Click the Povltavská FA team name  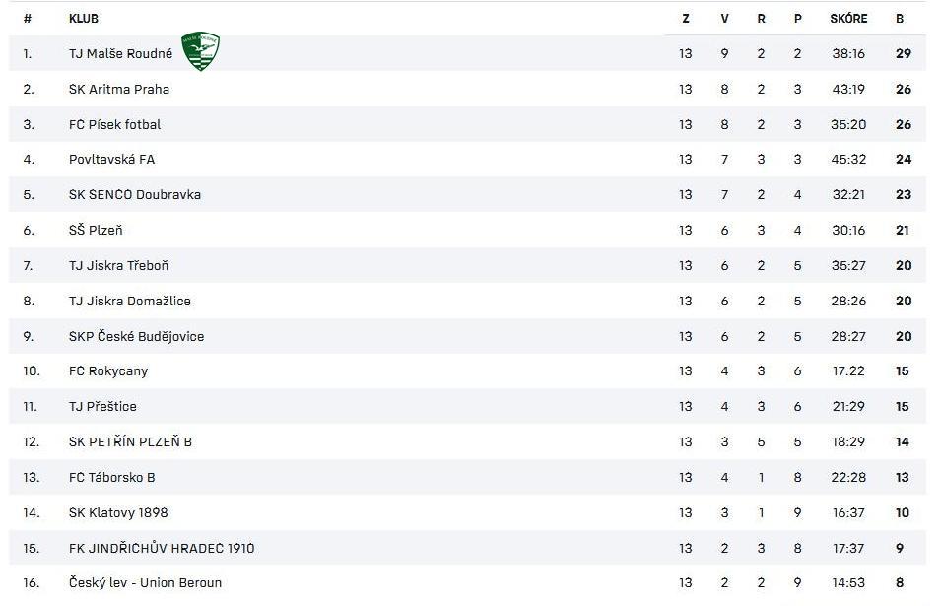tap(111, 160)
